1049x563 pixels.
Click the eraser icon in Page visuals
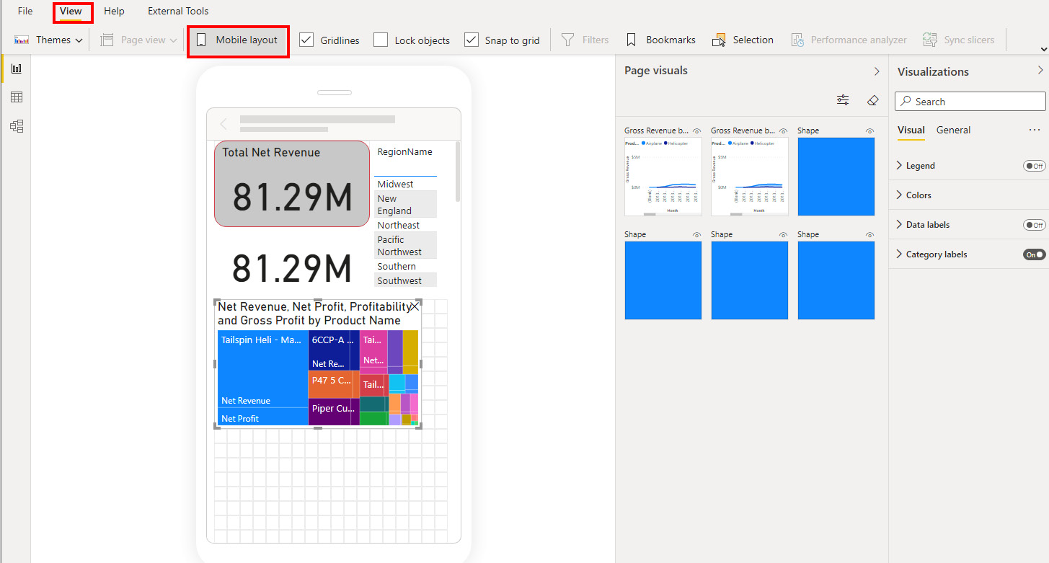[872, 100]
